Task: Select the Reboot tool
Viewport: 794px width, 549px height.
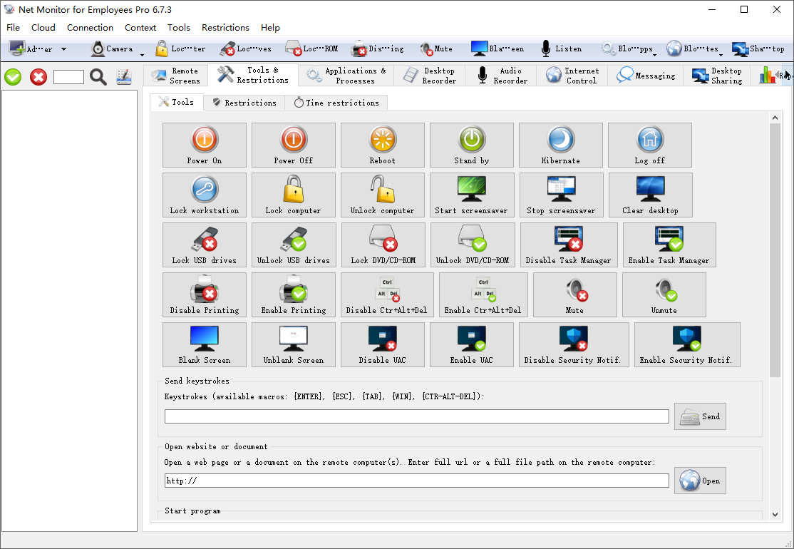Action: tap(382, 145)
